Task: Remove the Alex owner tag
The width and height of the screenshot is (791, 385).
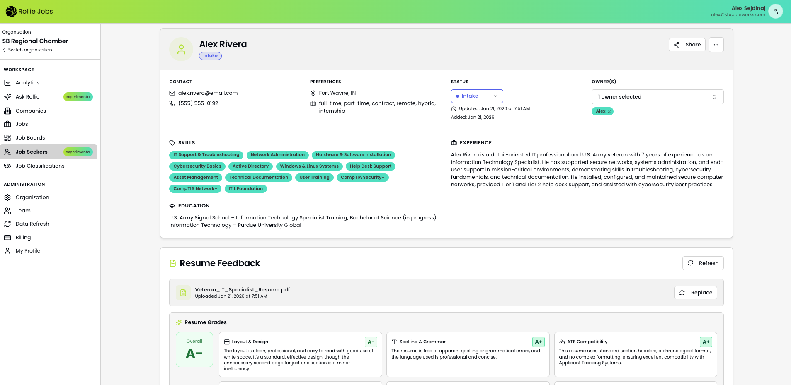Action: [609, 111]
